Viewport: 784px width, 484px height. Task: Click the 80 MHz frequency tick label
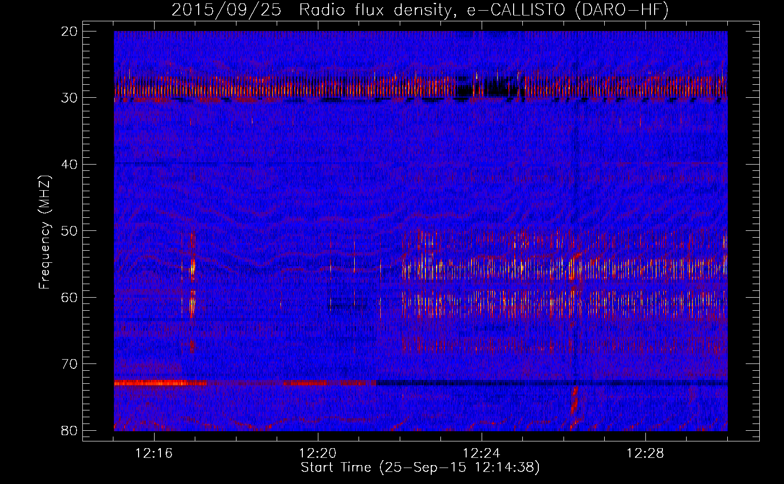tap(70, 430)
